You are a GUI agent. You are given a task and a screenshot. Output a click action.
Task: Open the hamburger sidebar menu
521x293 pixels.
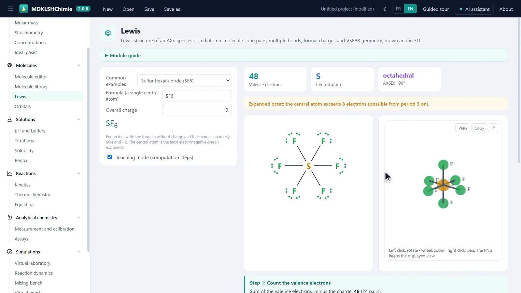(10, 9)
